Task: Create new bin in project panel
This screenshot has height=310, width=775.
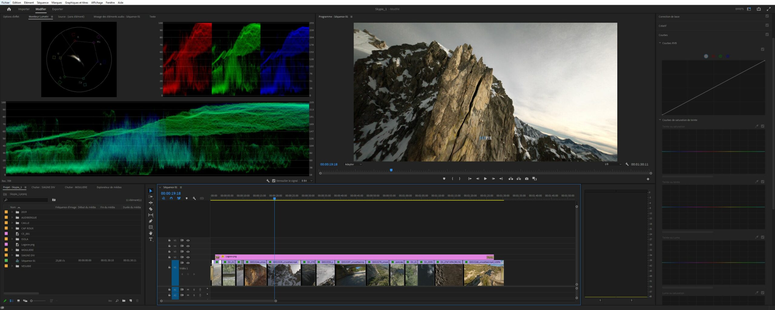Action: pyautogui.click(x=124, y=301)
